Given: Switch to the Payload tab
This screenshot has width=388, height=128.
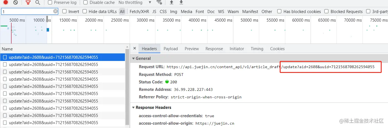Looking at the screenshot, I should (171, 49).
